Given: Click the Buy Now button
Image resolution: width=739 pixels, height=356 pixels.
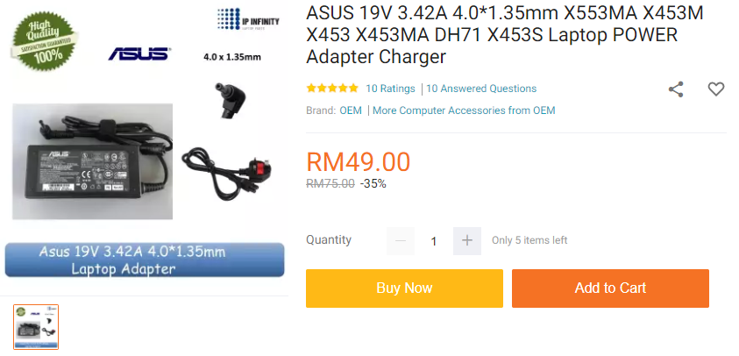Looking at the screenshot, I should [404, 288].
